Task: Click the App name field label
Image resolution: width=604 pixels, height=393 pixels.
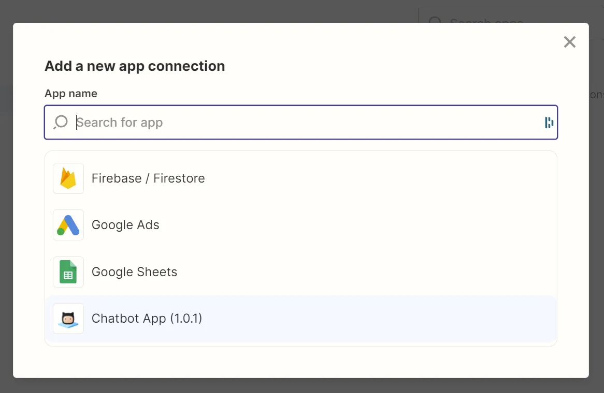Action: tap(71, 94)
